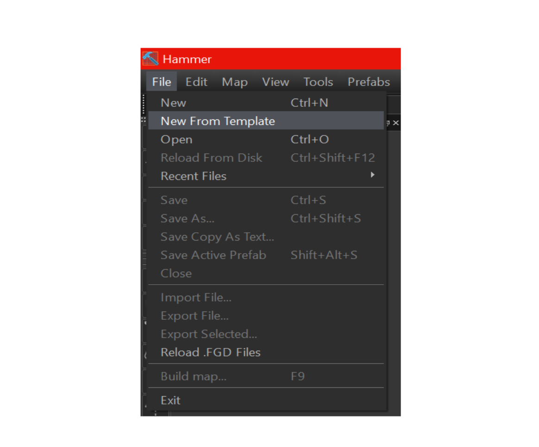539x447 pixels.
Task: Click the Hammer app icon in title bar
Action: coord(150,59)
